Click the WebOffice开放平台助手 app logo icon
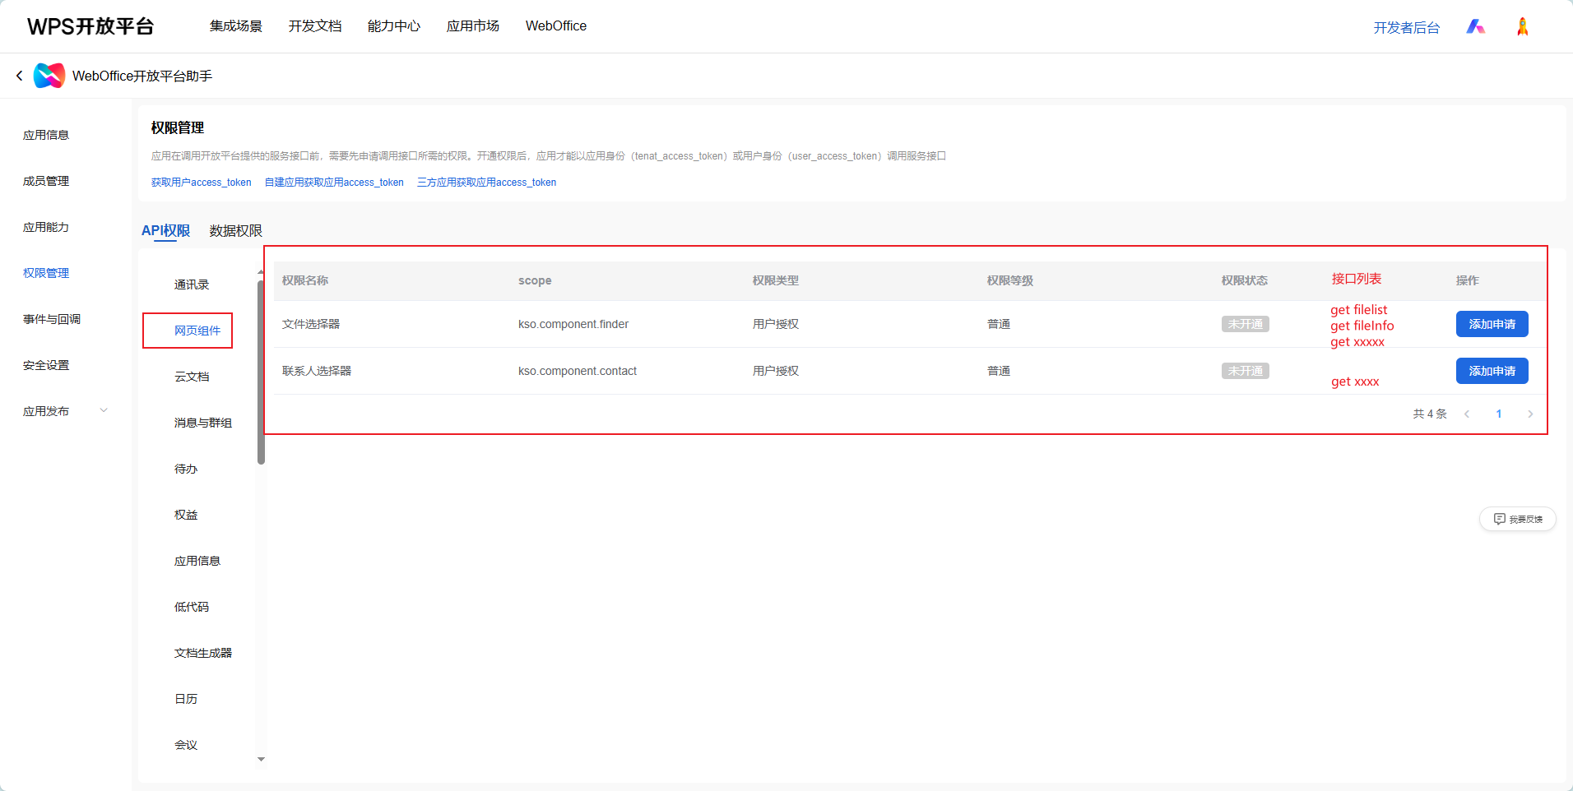Image resolution: width=1573 pixels, height=791 pixels. [49, 75]
